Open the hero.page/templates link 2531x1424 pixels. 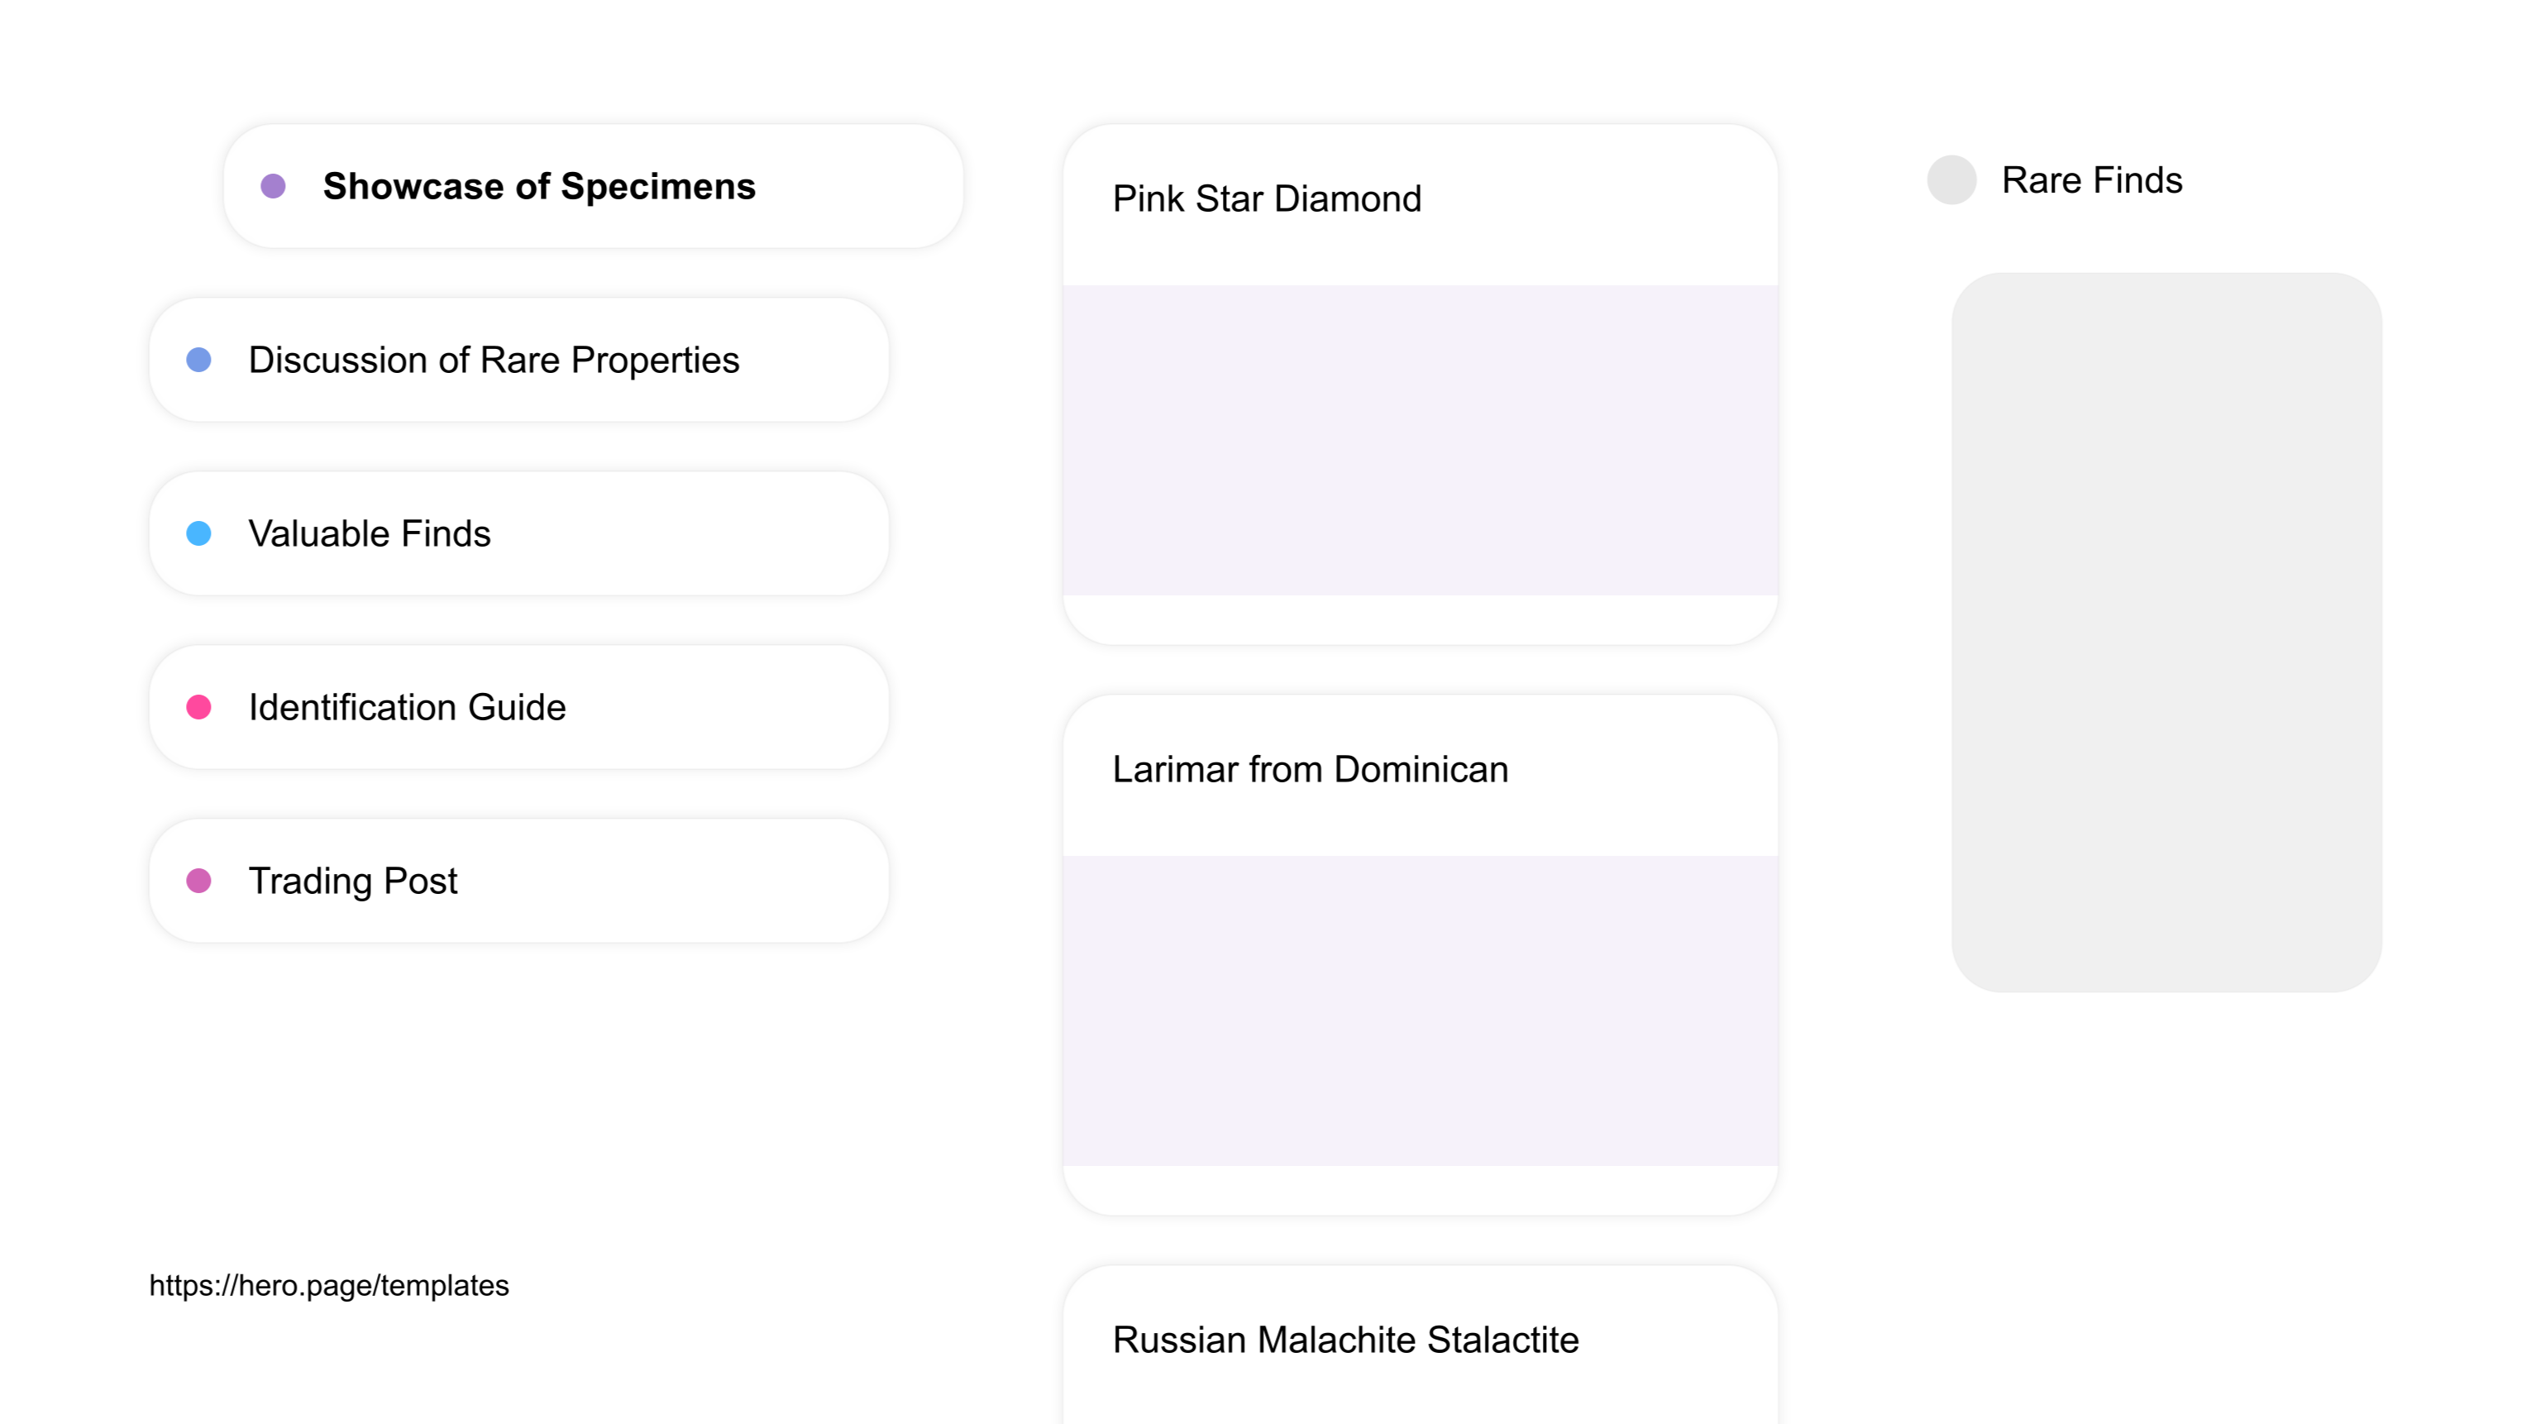click(329, 1285)
